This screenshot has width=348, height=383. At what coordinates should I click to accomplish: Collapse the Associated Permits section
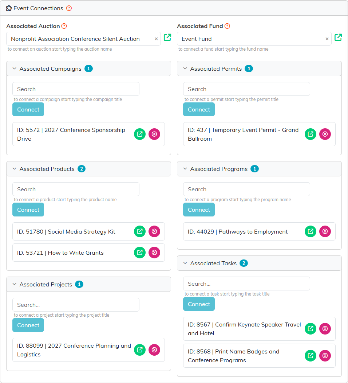pos(185,69)
